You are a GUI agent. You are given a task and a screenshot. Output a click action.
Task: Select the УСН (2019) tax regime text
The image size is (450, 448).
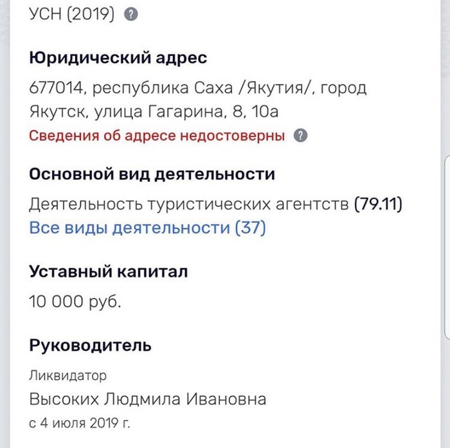point(72,15)
